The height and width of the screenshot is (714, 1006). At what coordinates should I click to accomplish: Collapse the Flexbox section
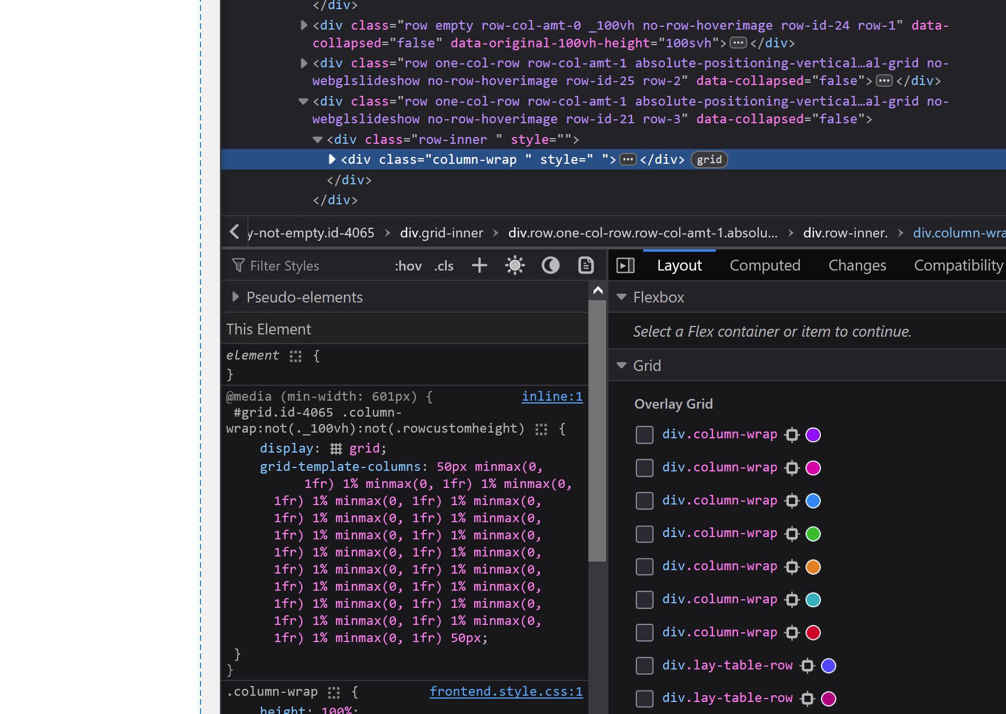(x=622, y=297)
